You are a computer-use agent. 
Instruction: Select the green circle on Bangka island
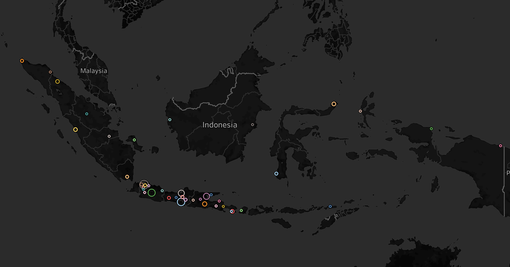[x=134, y=140]
